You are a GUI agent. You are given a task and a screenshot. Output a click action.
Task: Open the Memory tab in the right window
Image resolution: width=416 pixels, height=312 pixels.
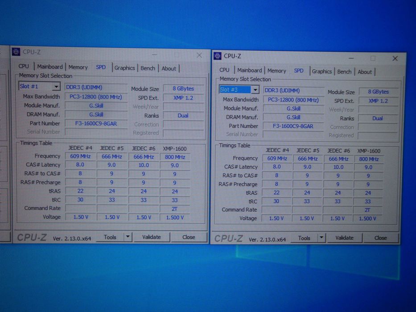(x=277, y=70)
